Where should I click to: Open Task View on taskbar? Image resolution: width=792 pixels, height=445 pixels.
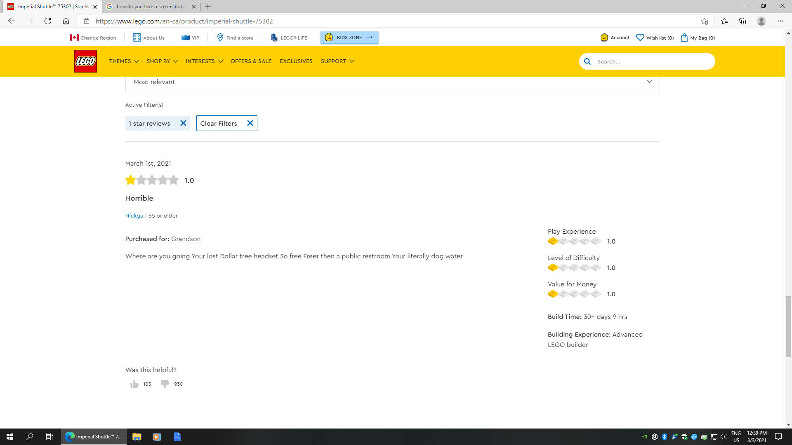[x=49, y=437]
